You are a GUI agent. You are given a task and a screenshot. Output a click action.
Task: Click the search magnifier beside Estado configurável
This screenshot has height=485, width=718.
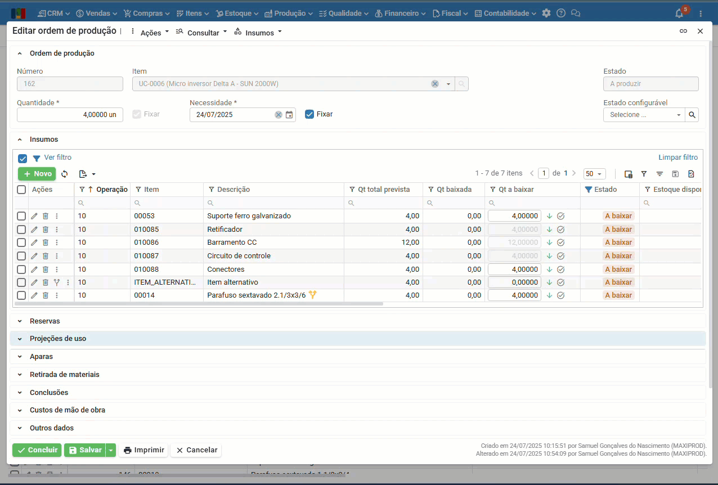click(692, 115)
